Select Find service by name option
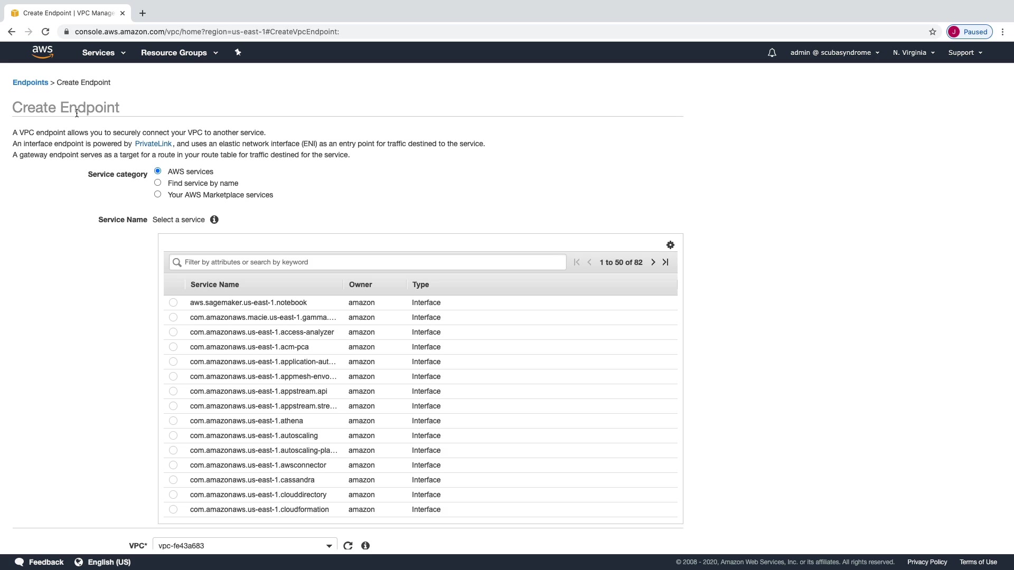The width and height of the screenshot is (1014, 570). pos(157,183)
